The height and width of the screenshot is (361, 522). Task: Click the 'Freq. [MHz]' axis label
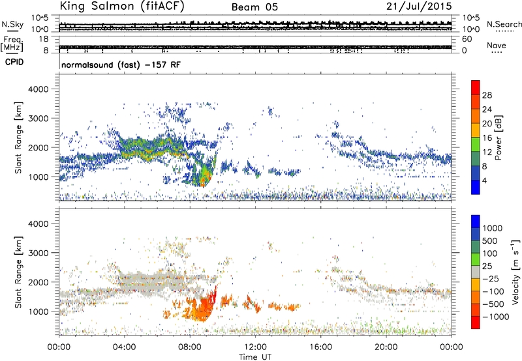(x=12, y=44)
